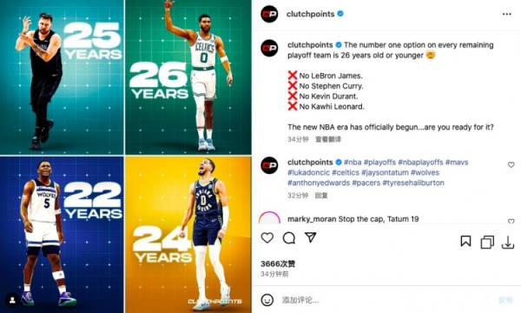521x313 pixels.
Task: Share the post with the paper plane icon
Action: point(310,237)
